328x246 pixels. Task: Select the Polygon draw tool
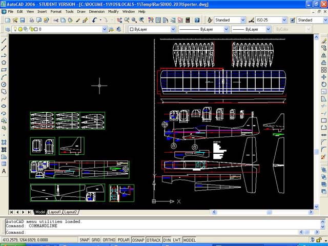coord(4,62)
